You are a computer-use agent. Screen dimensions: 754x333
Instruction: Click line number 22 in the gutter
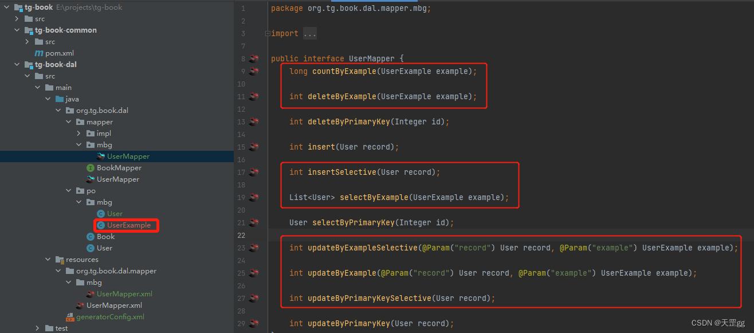[x=241, y=235]
